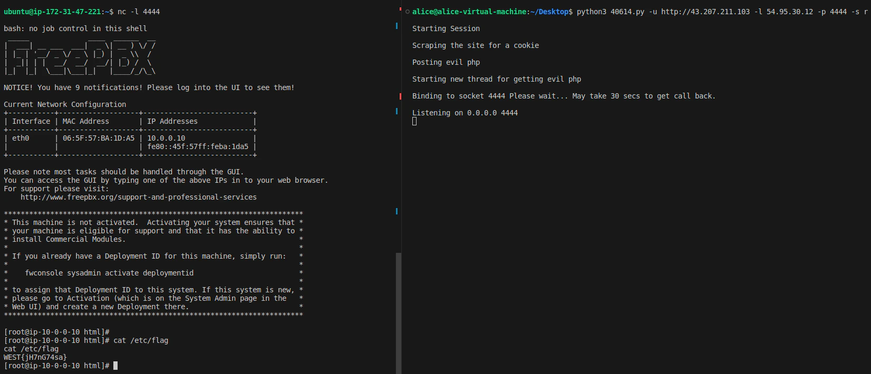Click the left terminal scrollbar thumb
The height and width of the screenshot is (374, 871).
point(399,313)
